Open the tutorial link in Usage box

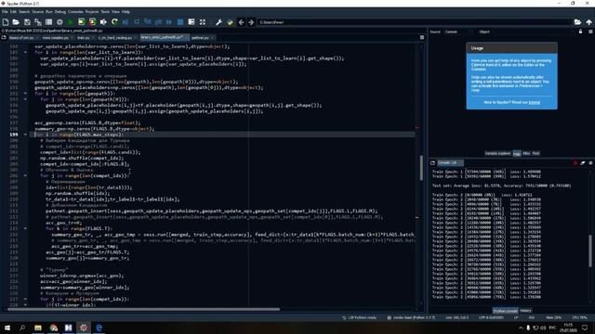pyautogui.click(x=535, y=102)
